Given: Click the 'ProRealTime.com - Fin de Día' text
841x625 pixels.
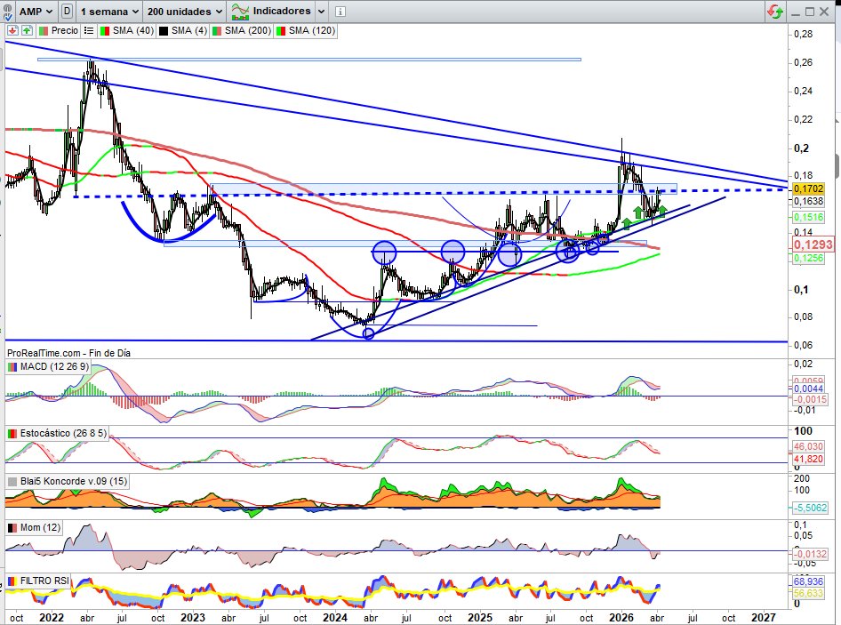Looking at the screenshot, I should point(68,353).
